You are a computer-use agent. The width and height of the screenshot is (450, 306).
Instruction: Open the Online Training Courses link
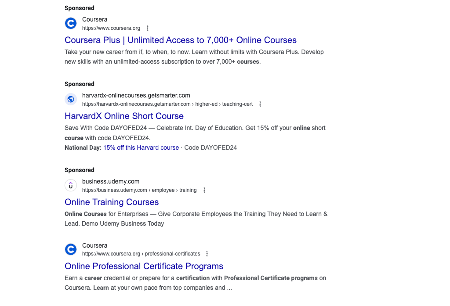112,202
